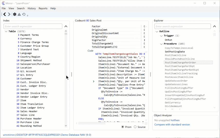Select the CopyToTempLinesLocal procedure
This screenshot has width=220, height=138.
point(179,48)
